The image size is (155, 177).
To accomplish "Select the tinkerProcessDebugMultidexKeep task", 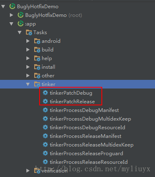I will 90,119.
